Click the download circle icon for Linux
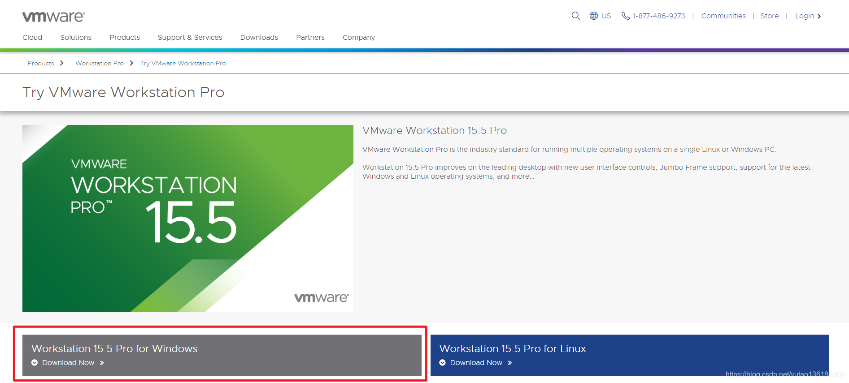 pos(443,363)
